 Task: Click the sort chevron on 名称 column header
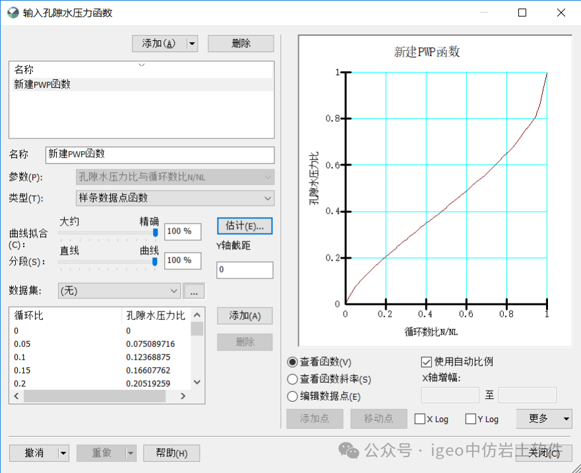click(141, 65)
